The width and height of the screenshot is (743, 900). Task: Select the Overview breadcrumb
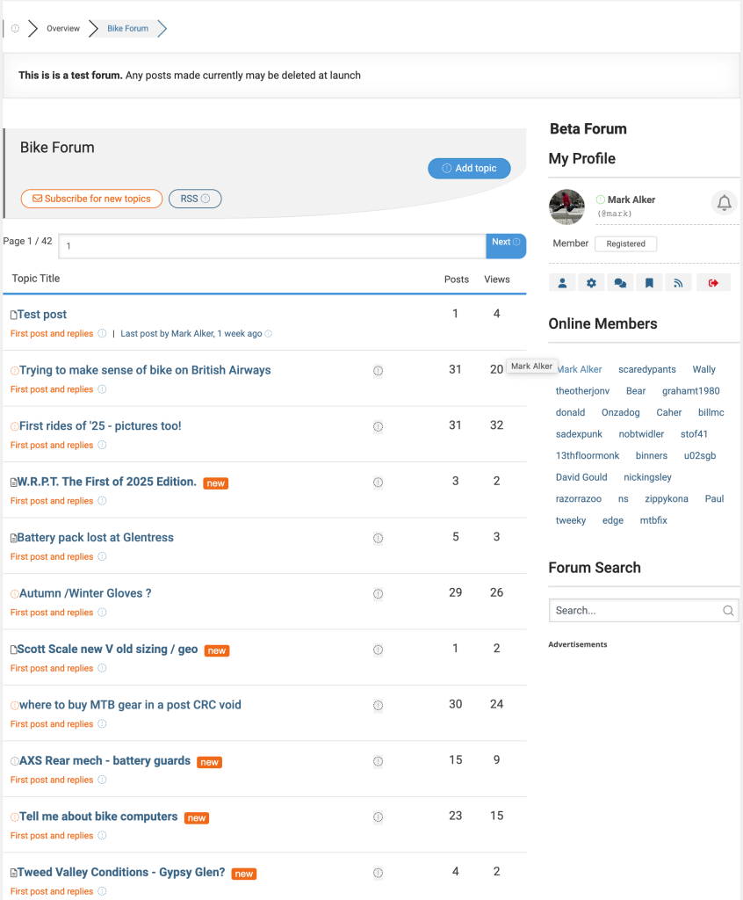[62, 28]
